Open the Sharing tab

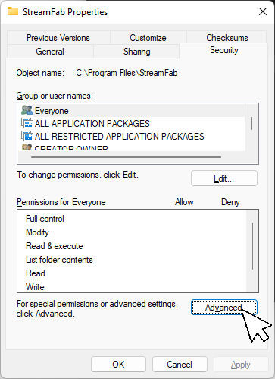point(136,52)
